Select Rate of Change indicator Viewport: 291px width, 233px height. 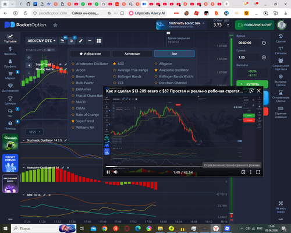87,115
